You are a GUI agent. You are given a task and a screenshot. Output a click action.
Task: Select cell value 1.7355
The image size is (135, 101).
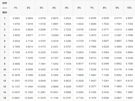129,24
